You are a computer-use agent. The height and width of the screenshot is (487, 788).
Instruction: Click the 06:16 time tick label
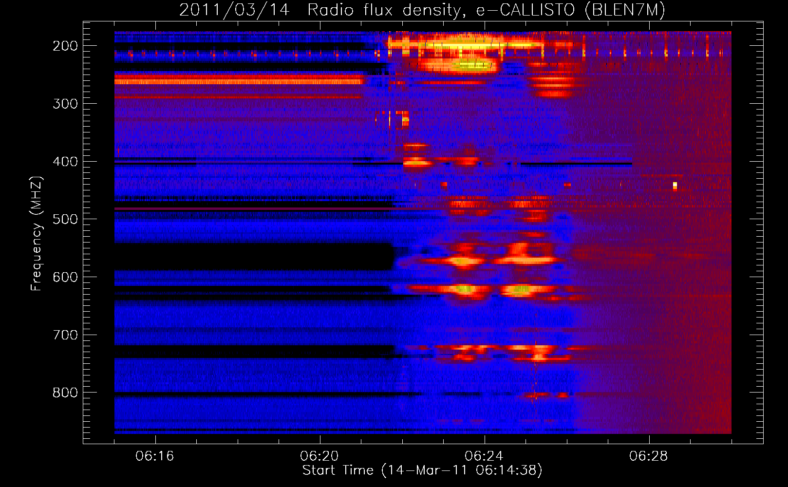[155, 456]
